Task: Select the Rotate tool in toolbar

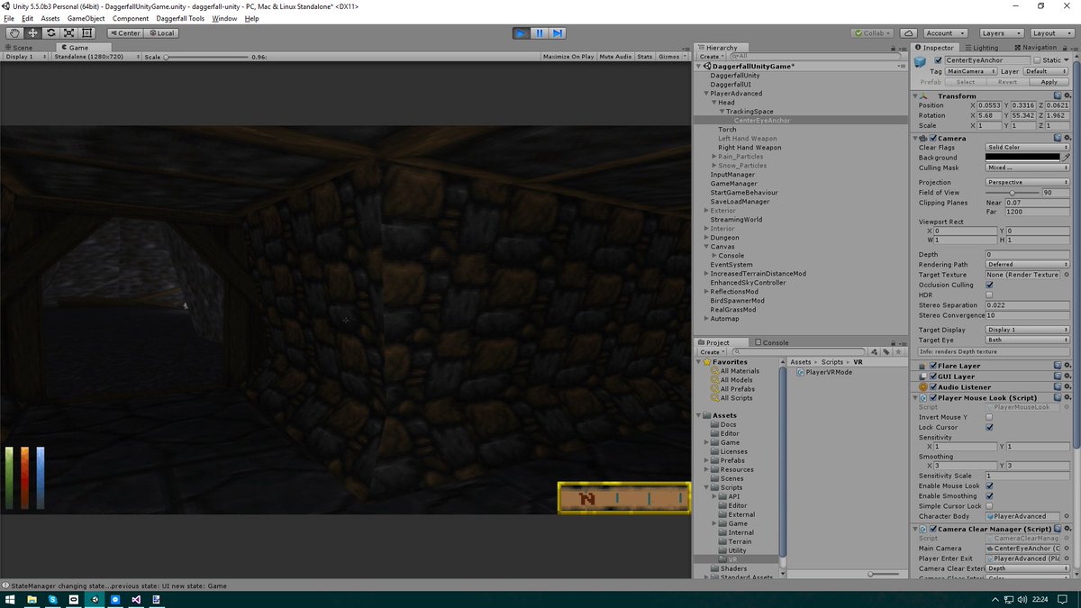Action: coord(50,33)
